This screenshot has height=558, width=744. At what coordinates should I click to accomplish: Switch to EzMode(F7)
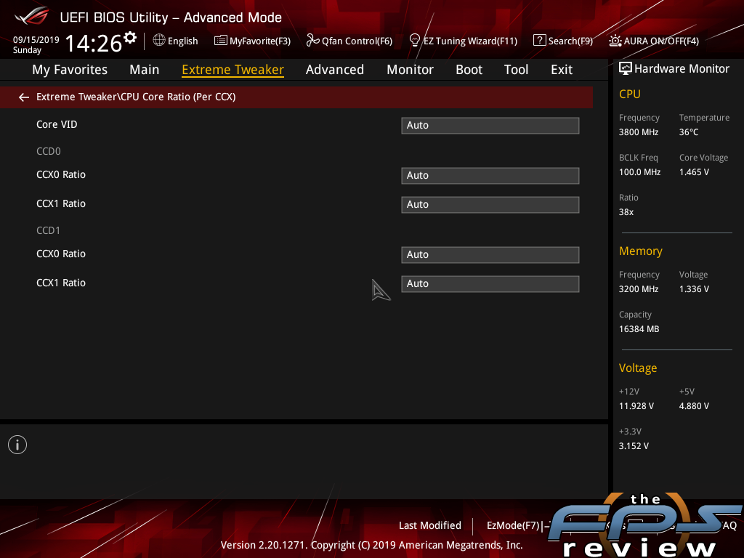point(514,525)
